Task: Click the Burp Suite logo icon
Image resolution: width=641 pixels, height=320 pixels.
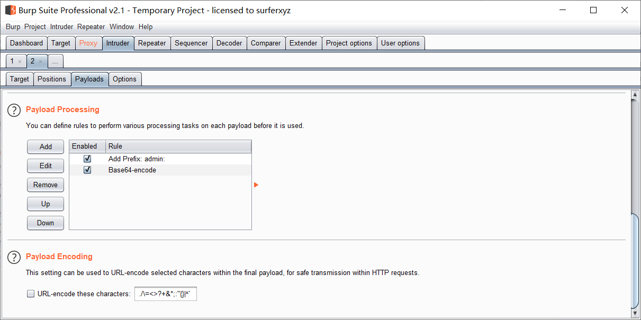Action: coord(11,10)
